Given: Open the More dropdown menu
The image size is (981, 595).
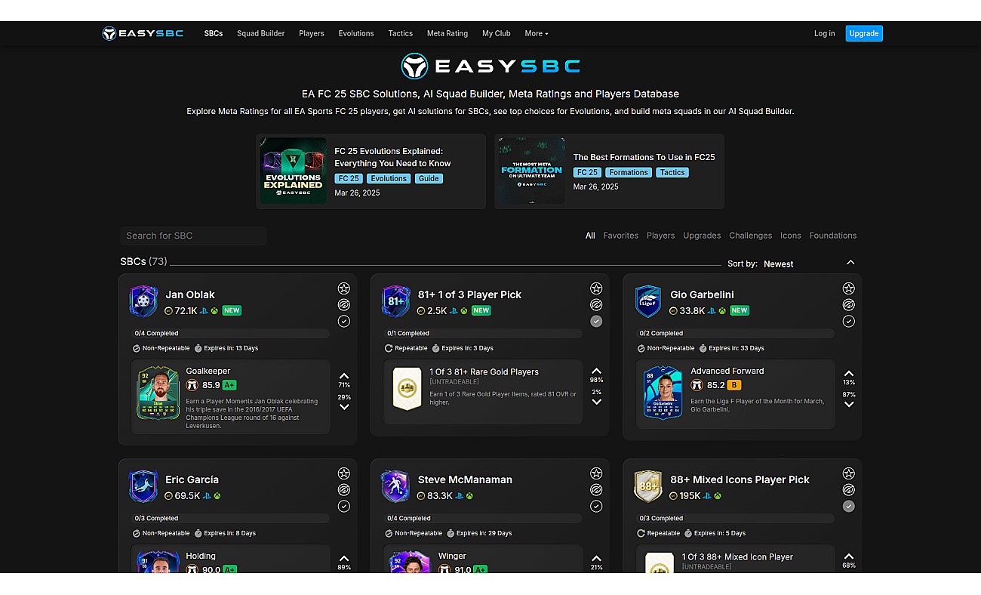Looking at the screenshot, I should (x=537, y=33).
